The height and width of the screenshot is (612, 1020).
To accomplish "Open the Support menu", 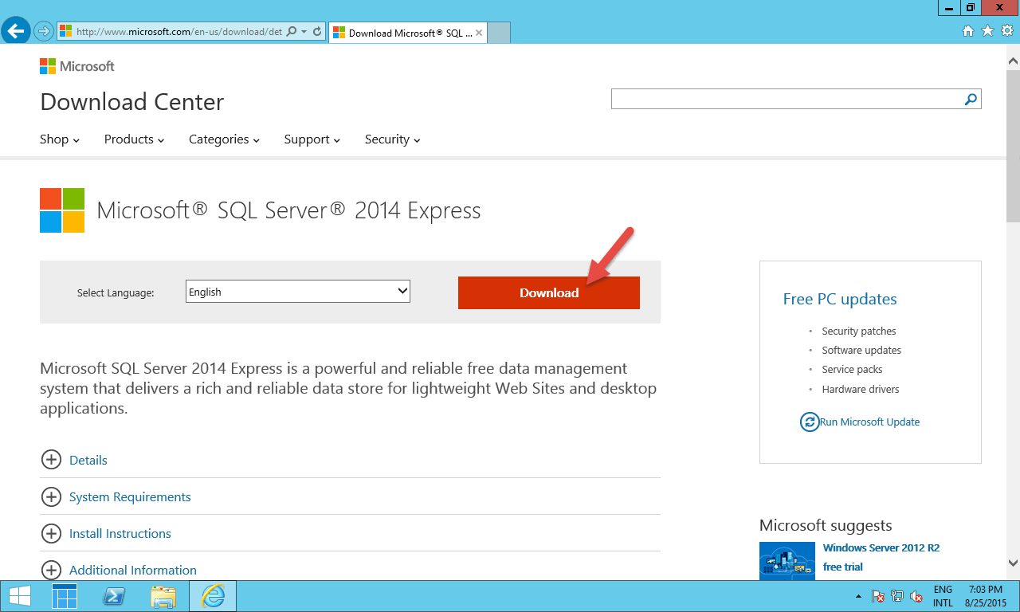I will [x=312, y=139].
